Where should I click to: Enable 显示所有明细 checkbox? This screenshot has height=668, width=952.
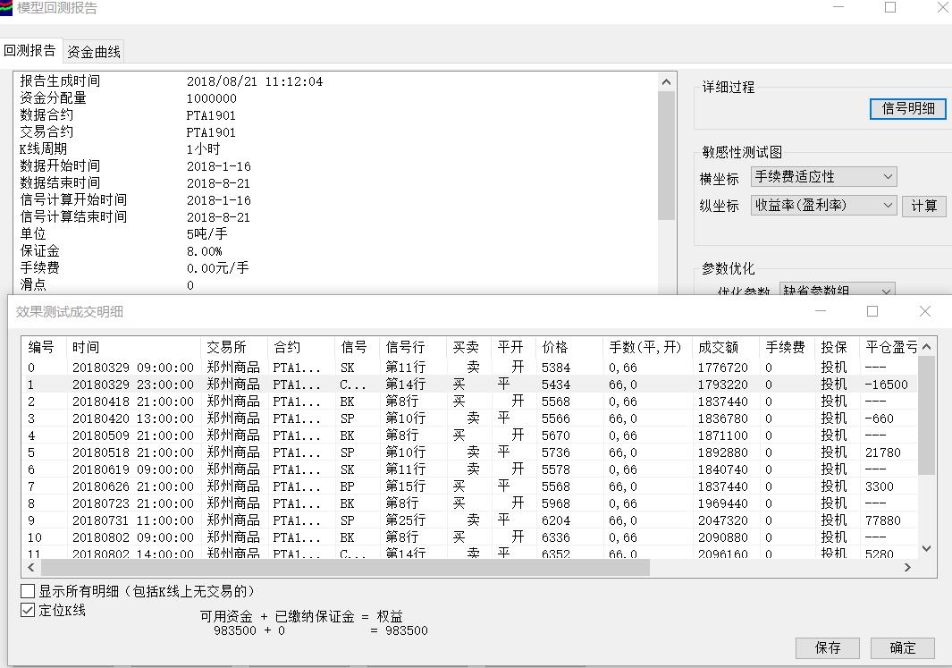[x=29, y=591]
